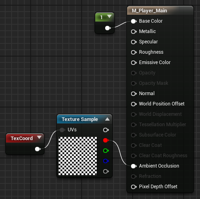
Task: Expand the constant 1 node arrow
Action: click(x=109, y=16)
